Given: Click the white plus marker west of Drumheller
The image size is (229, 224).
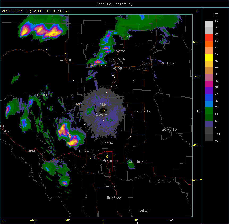Looking at the screenshot, I should (x=163, y=100).
